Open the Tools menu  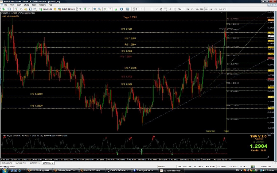click(34, 5)
